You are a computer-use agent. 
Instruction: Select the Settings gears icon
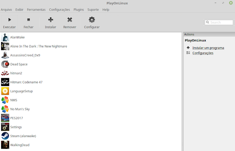click(5, 127)
